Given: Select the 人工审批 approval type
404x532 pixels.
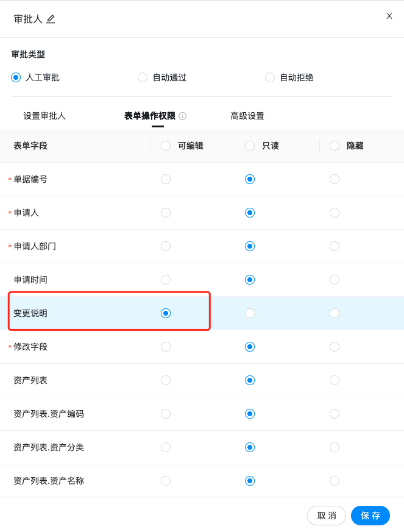Looking at the screenshot, I should pos(16,77).
